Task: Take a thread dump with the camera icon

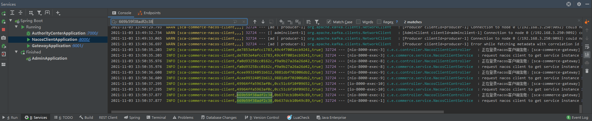Action: pos(3,38)
